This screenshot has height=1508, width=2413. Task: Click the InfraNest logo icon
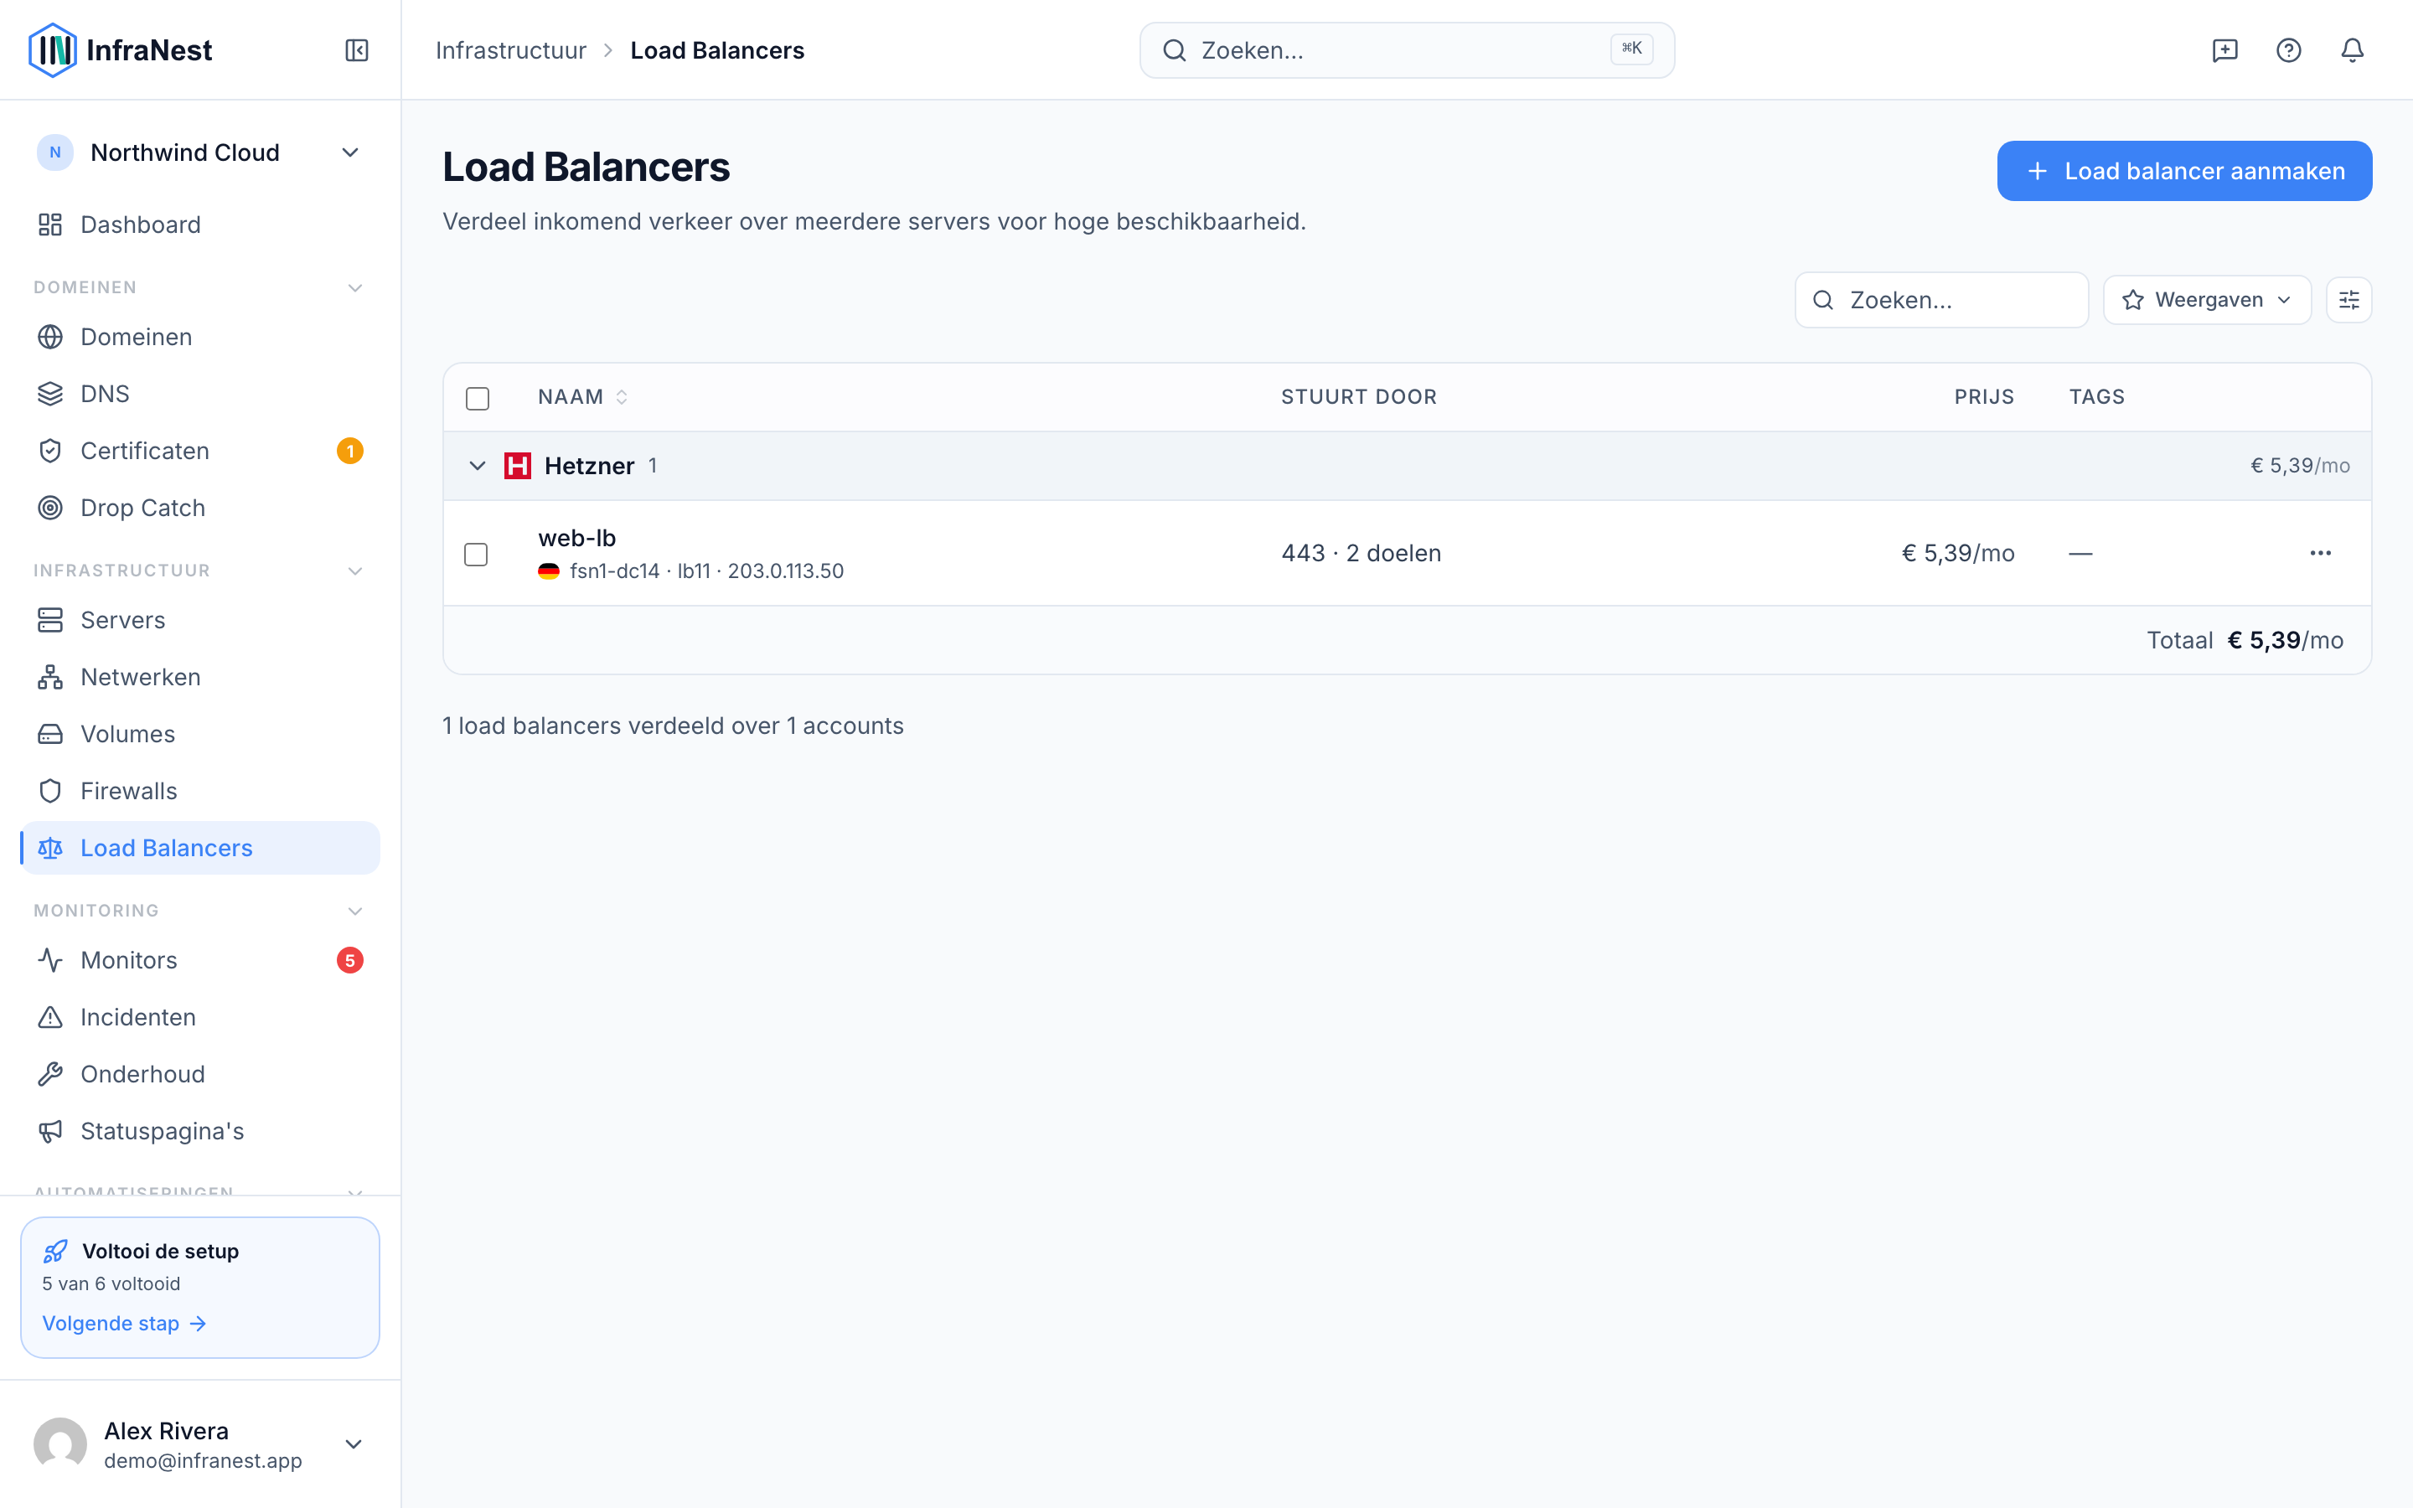53,50
